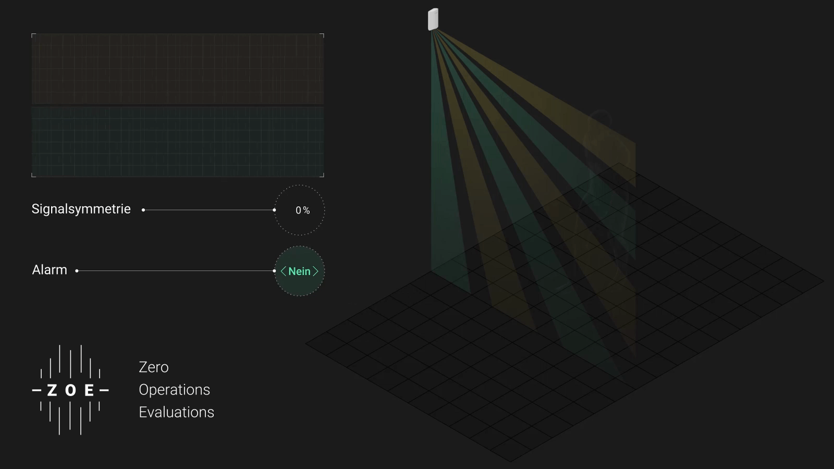This screenshot has width=834, height=469.
Task: Click the Evaluations text
Action: (176, 412)
